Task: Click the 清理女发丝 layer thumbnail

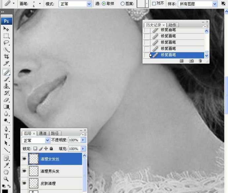Action: (34, 159)
